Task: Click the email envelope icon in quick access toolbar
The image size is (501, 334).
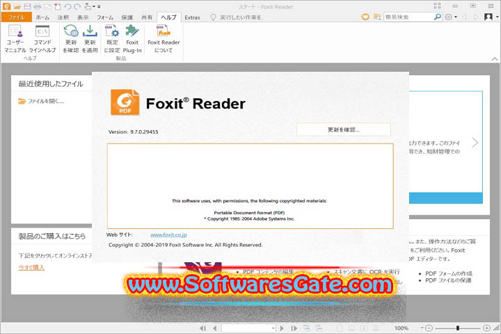Action: click(x=47, y=6)
